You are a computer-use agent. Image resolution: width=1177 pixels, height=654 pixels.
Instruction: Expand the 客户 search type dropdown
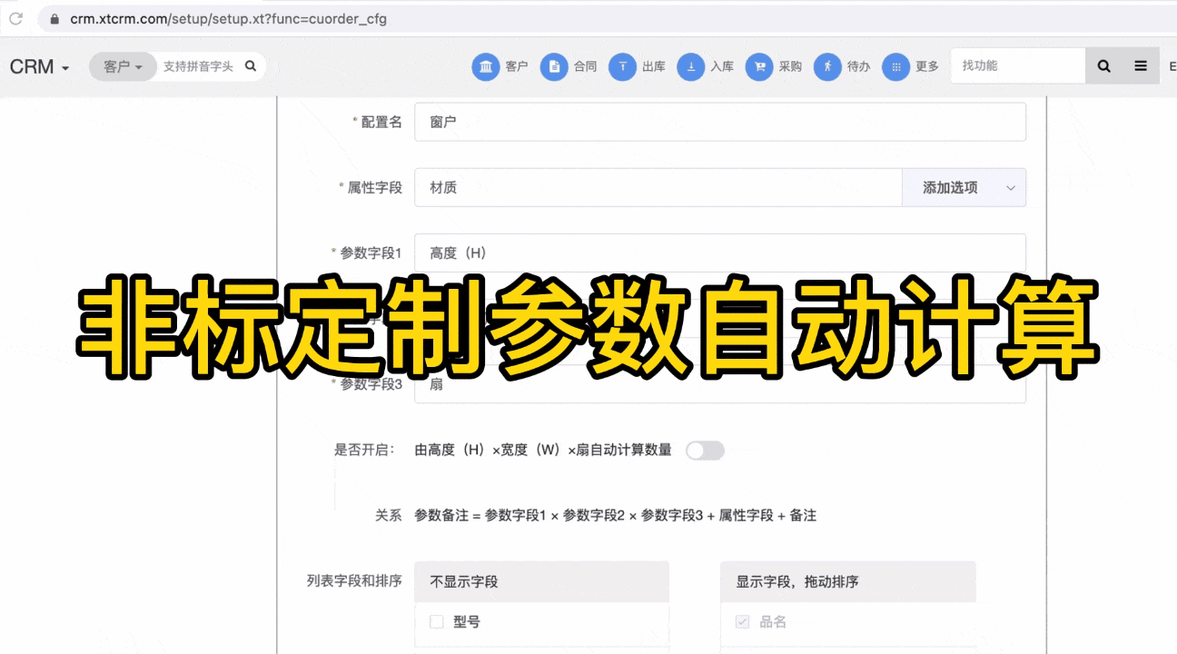pos(123,67)
